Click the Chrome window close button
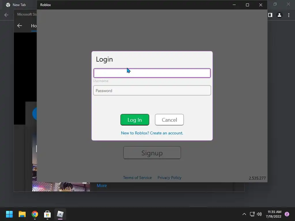The image size is (295, 221). click(288, 4)
